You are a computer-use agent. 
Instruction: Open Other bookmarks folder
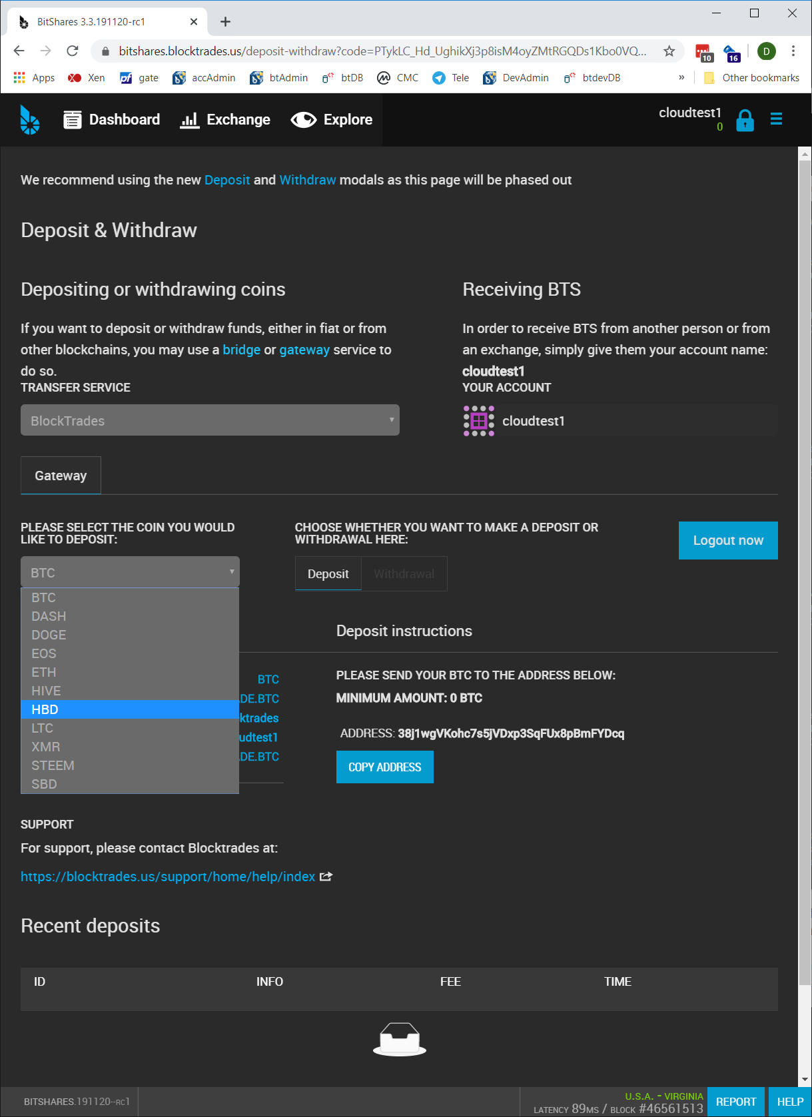point(751,78)
